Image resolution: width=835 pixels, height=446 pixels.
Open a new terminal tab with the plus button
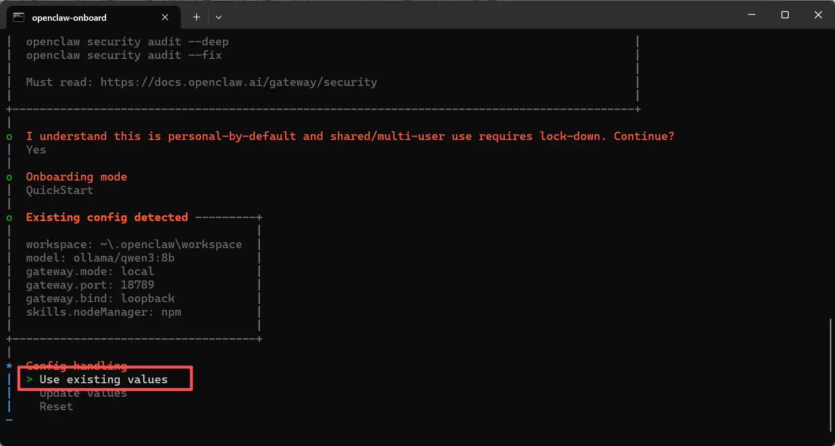click(196, 17)
